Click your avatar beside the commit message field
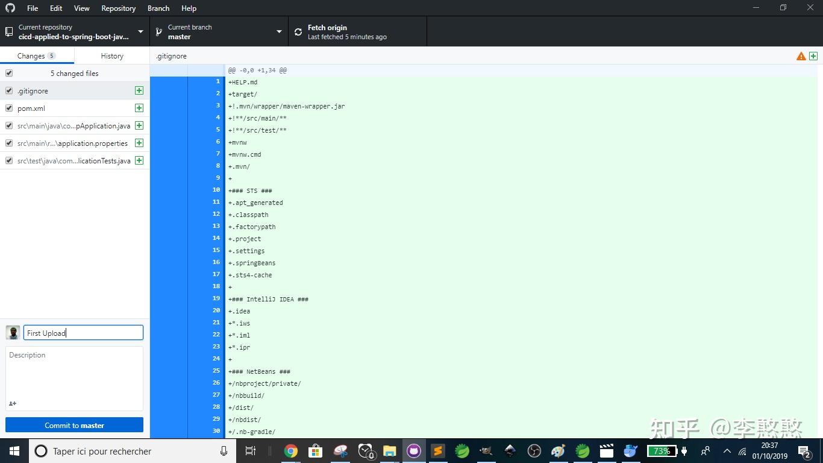 pyautogui.click(x=12, y=332)
